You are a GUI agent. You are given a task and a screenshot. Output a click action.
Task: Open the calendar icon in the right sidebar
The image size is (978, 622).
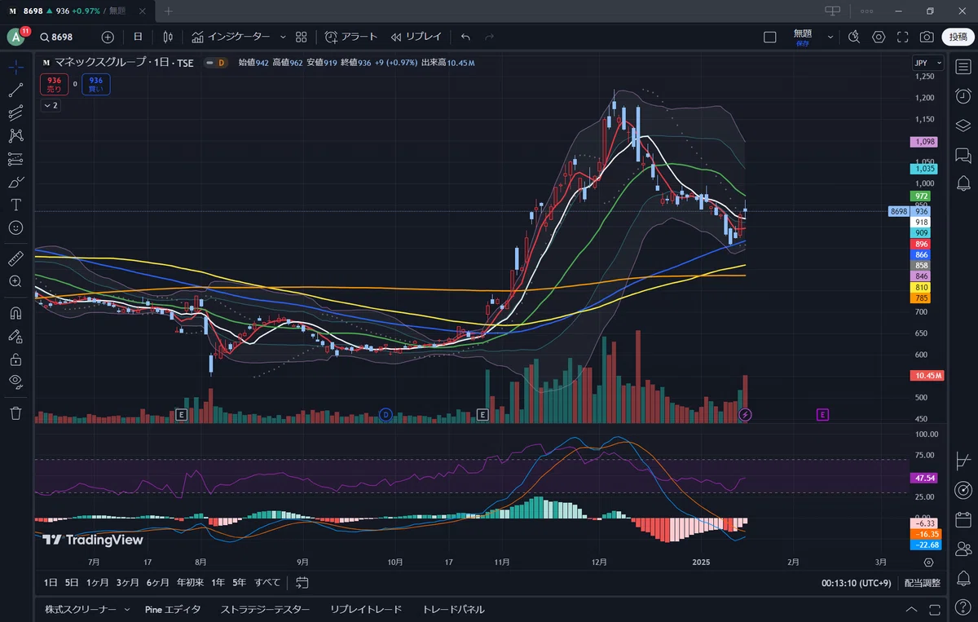tap(963, 519)
